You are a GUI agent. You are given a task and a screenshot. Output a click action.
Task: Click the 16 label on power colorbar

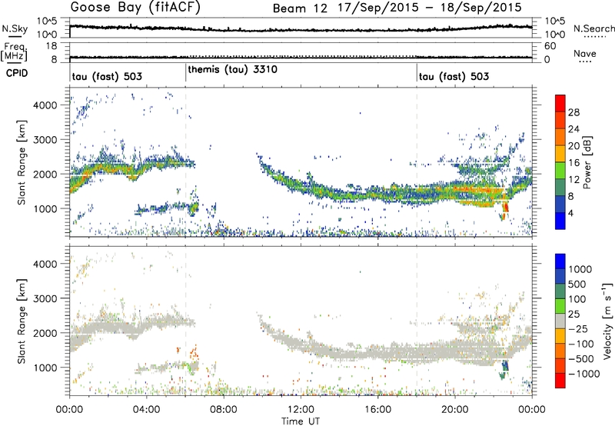[x=573, y=163]
